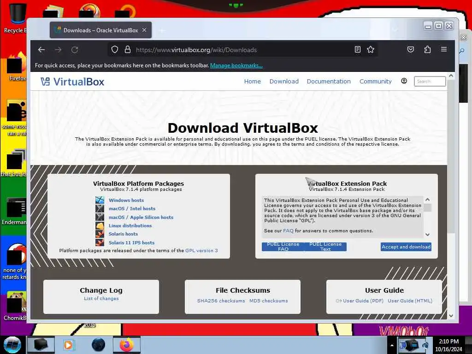The height and width of the screenshot is (354, 472).
Task: Open the Pocket save icon
Action: tap(411, 49)
